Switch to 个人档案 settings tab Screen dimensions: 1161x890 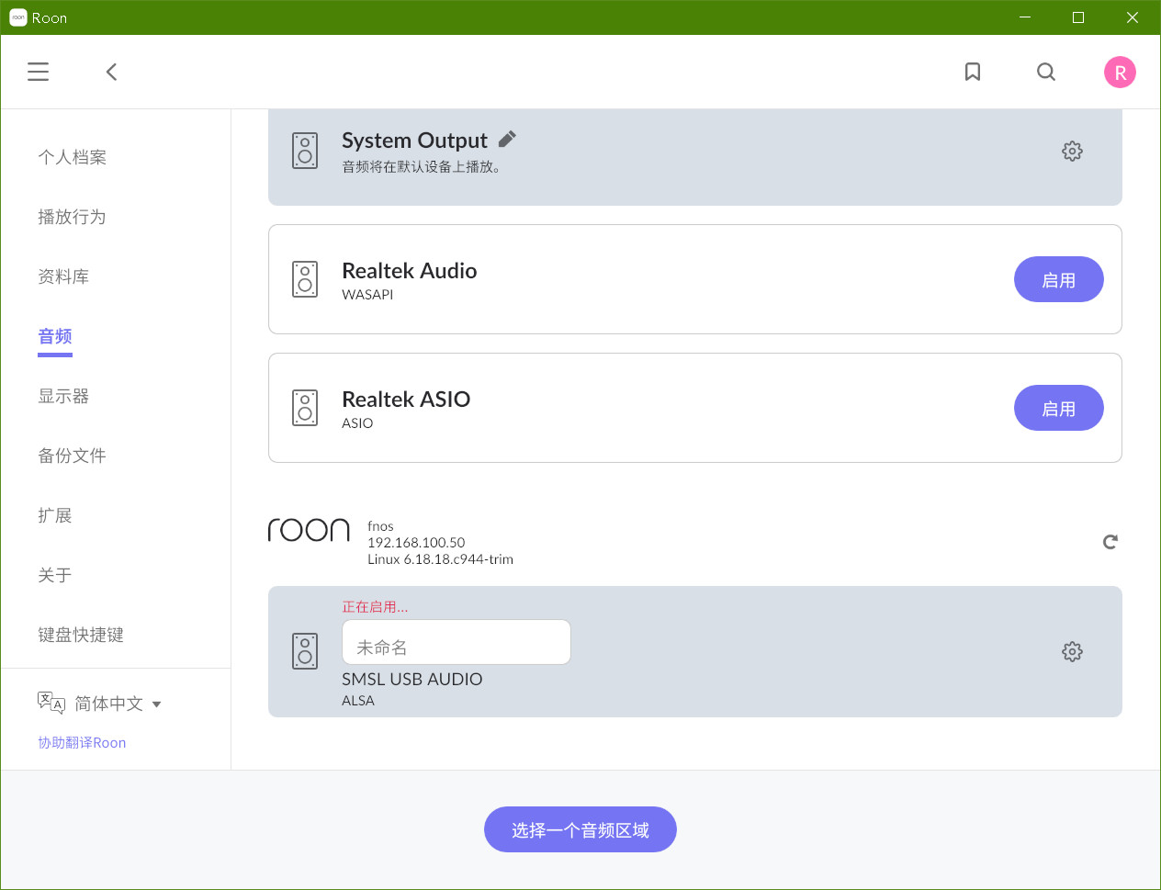[x=72, y=157]
